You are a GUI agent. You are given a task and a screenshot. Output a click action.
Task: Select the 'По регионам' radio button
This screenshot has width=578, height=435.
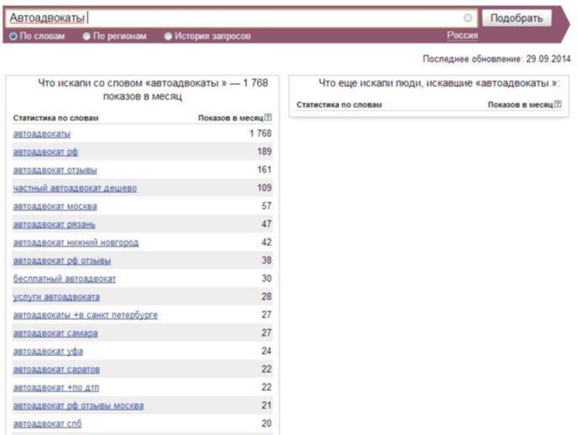(x=87, y=36)
